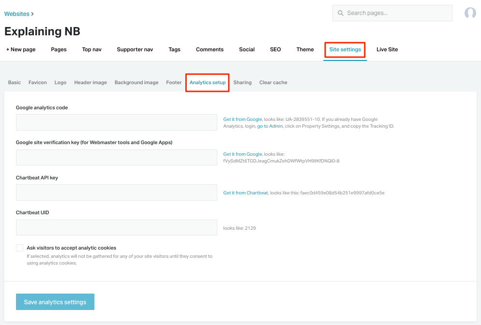Click the Chartbeat UID input field
This screenshot has width=481, height=325.
(x=116, y=227)
